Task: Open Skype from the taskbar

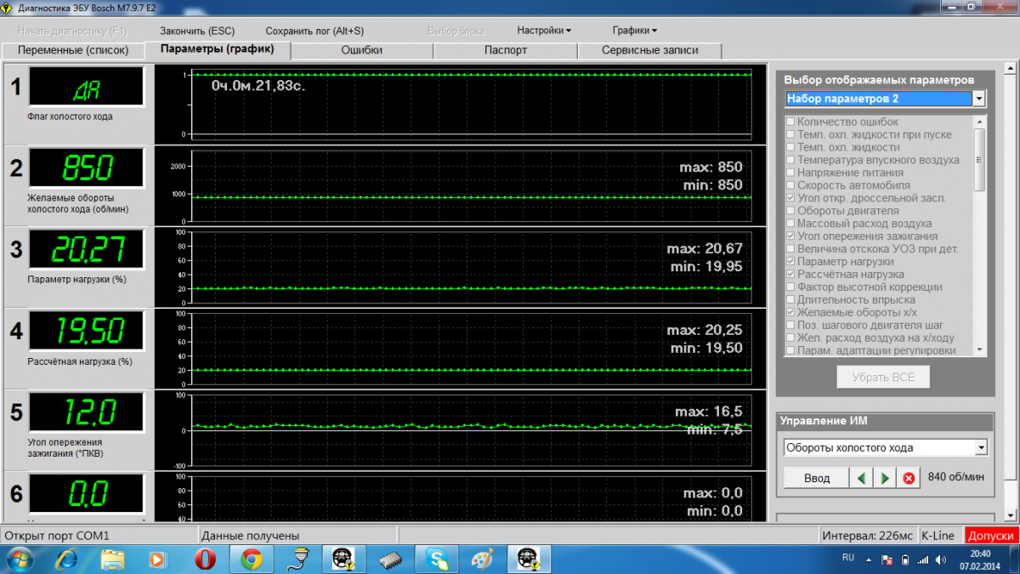Action: [x=438, y=559]
